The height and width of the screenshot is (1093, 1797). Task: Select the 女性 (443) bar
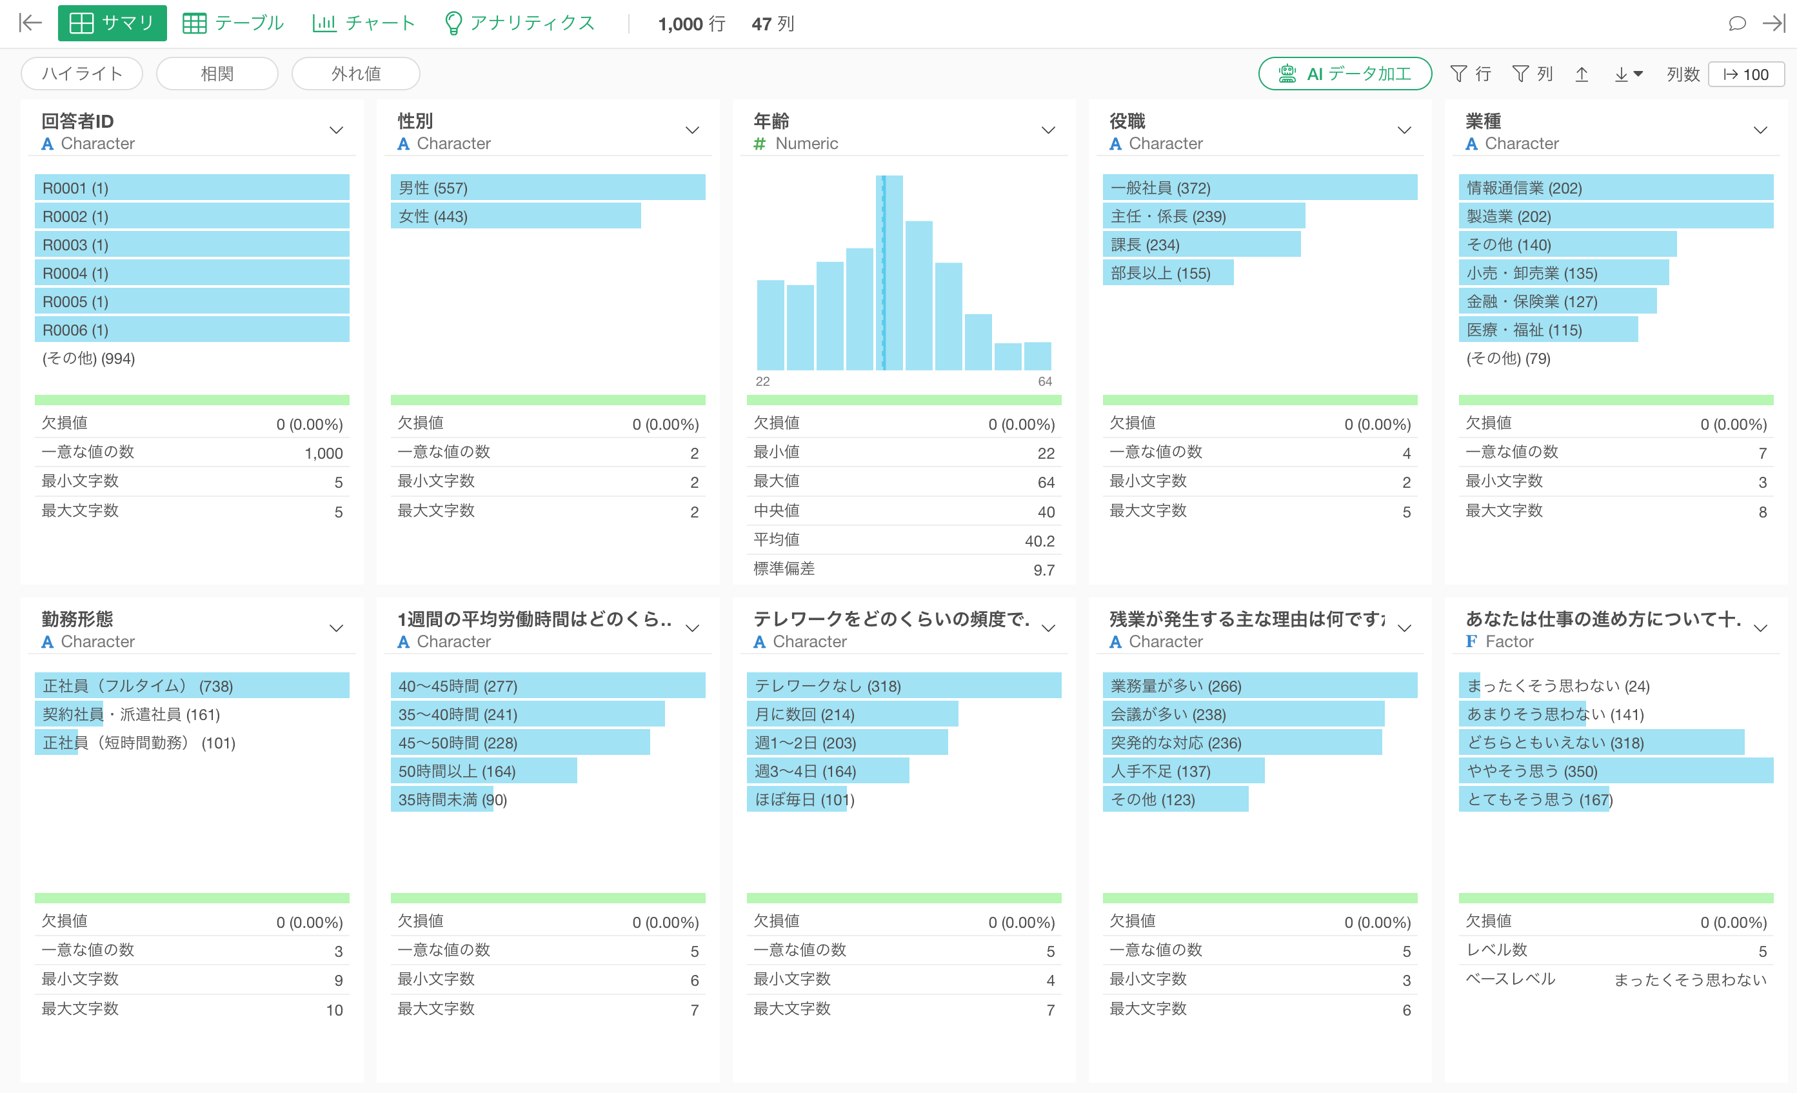[515, 216]
